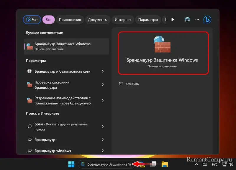
Task: Expand the Проверка состояния брандмауэра chevron
Action: point(103,85)
